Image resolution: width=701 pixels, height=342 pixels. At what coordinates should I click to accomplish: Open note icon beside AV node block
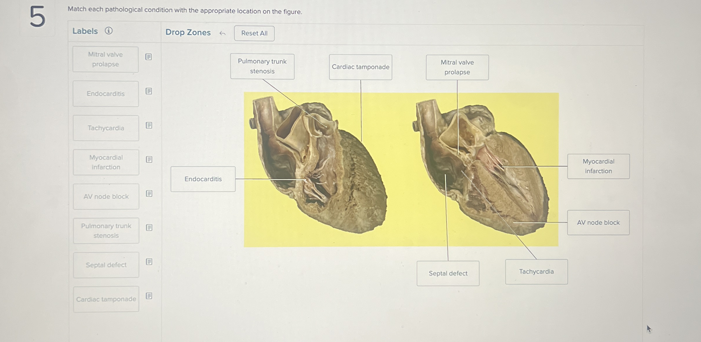[149, 194]
